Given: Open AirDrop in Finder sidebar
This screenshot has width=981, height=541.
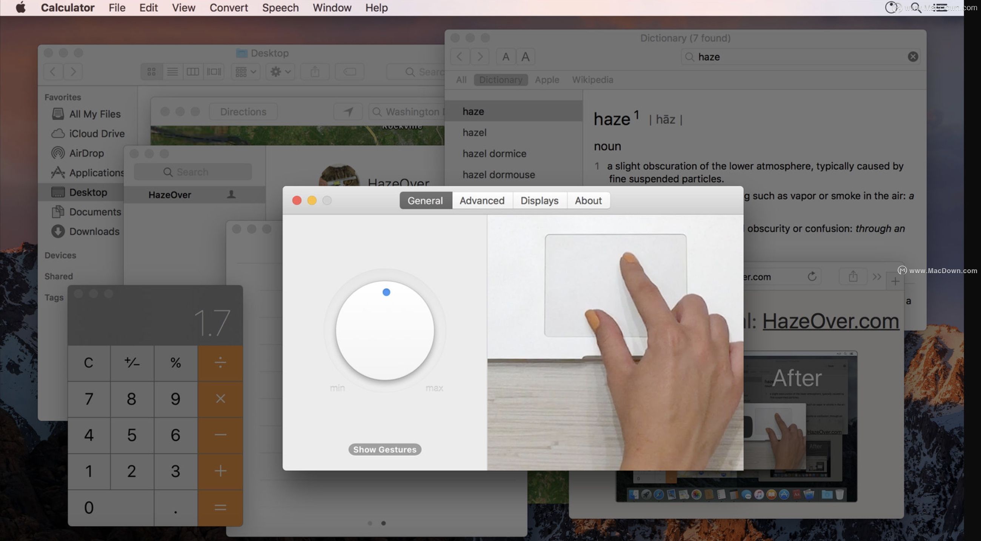Looking at the screenshot, I should (78, 153).
